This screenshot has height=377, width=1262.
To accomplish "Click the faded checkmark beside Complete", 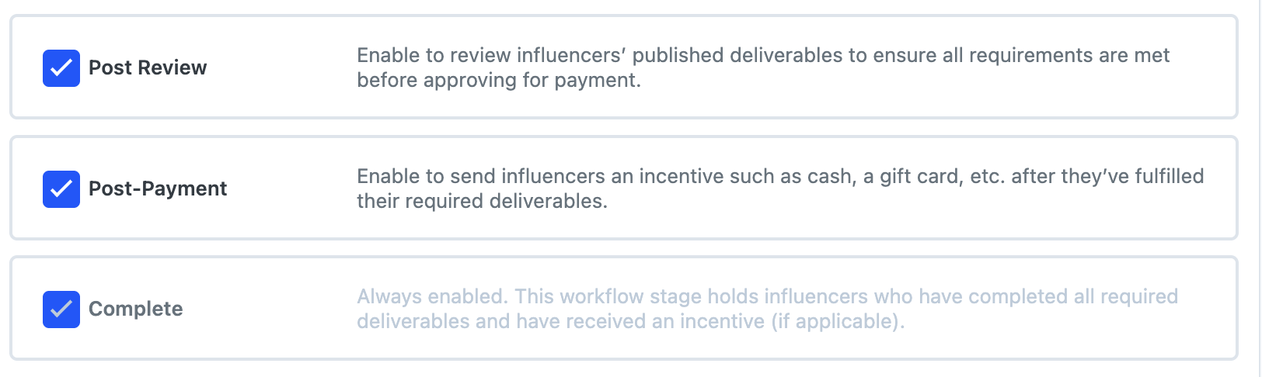I will click(61, 310).
